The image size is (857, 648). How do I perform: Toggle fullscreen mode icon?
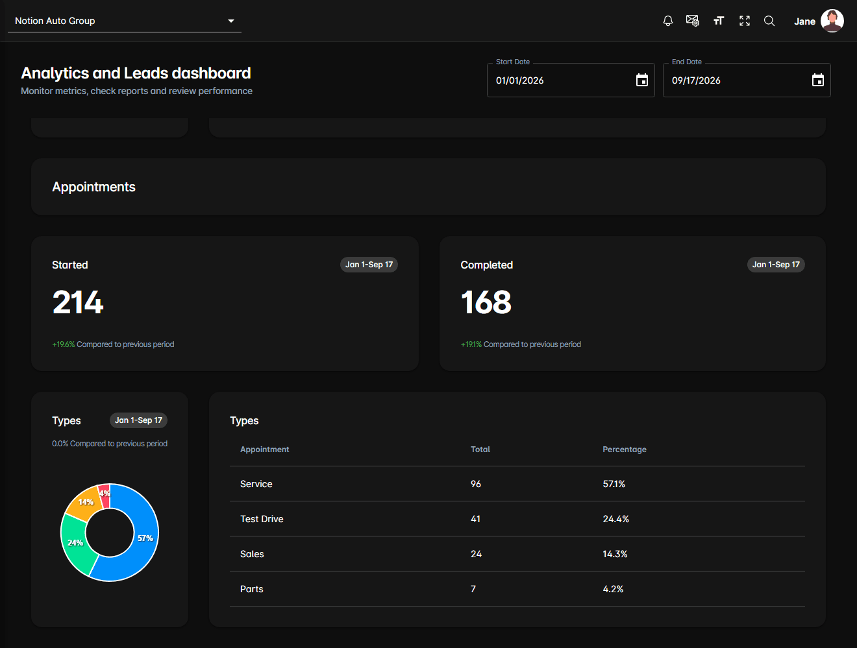pos(745,21)
